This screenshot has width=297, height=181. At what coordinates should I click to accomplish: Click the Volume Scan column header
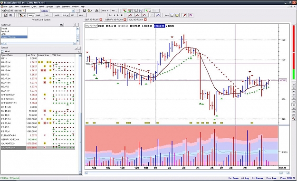[45, 55]
